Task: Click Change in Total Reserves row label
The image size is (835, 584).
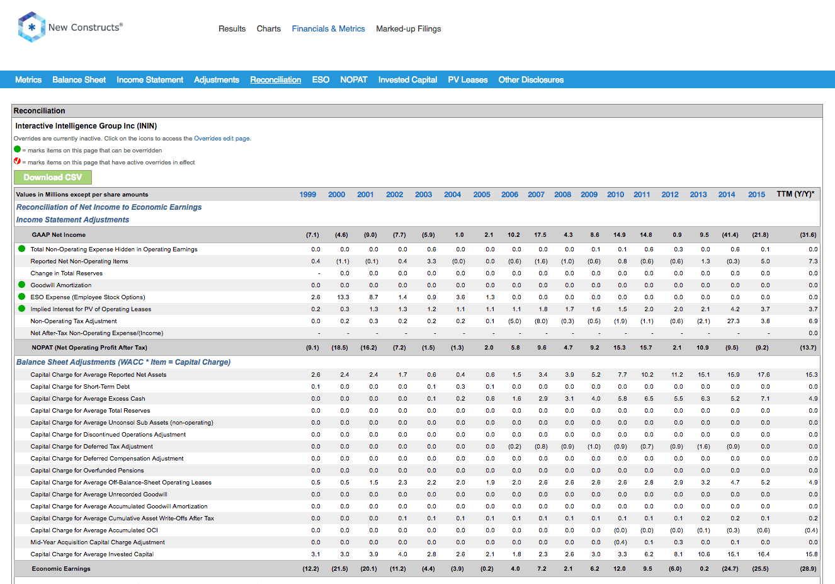Action: point(66,273)
